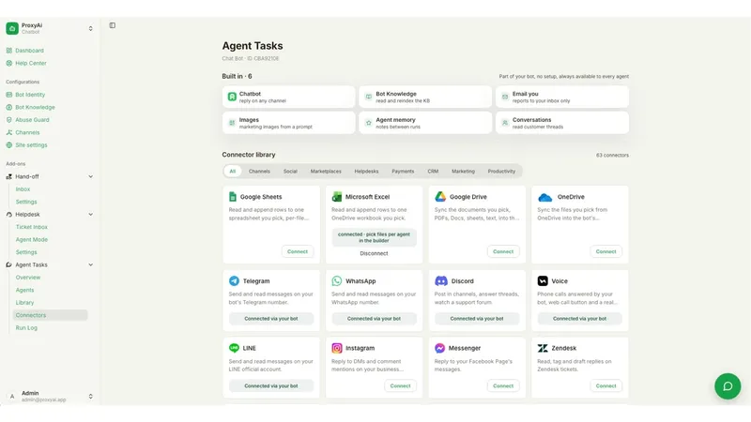The image size is (751, 422).
Task: Switch to the Payments filter tab
Action: (403, 172)
